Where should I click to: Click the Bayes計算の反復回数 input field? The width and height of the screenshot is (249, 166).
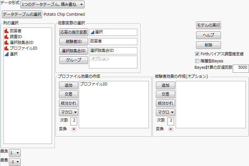[x=241, y=68]
